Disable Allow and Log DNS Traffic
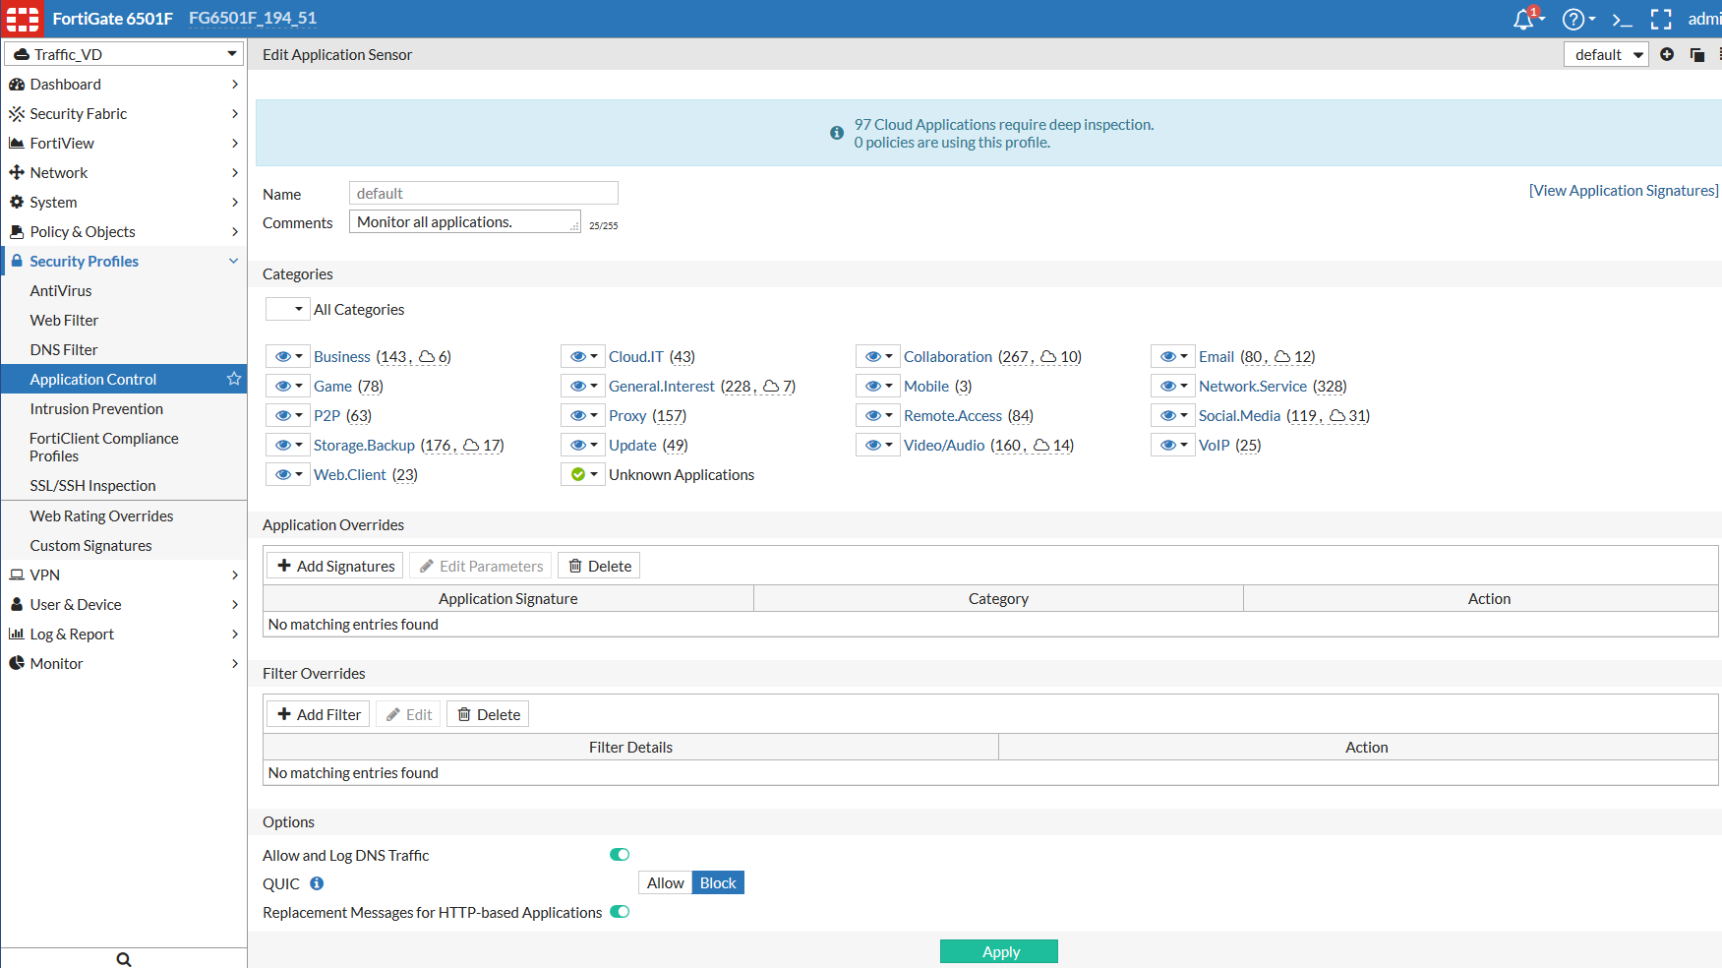The height and width of the screenshot is (968, 1722). pos(620,855)
